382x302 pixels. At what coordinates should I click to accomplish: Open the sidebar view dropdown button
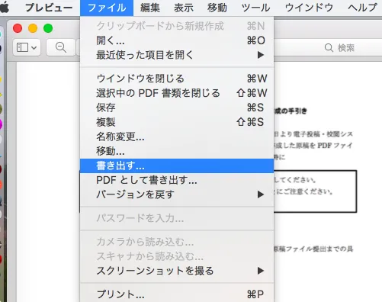tap(27, 47)
